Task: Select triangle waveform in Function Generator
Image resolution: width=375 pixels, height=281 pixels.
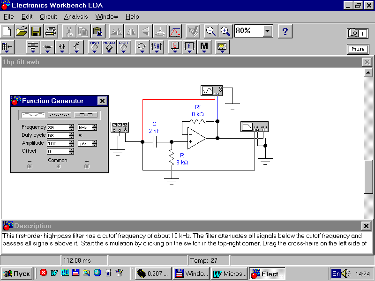Action: [x=60, y=115]
